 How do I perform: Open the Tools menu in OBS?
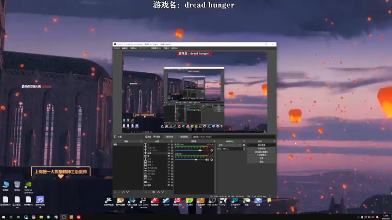[166, 48]
